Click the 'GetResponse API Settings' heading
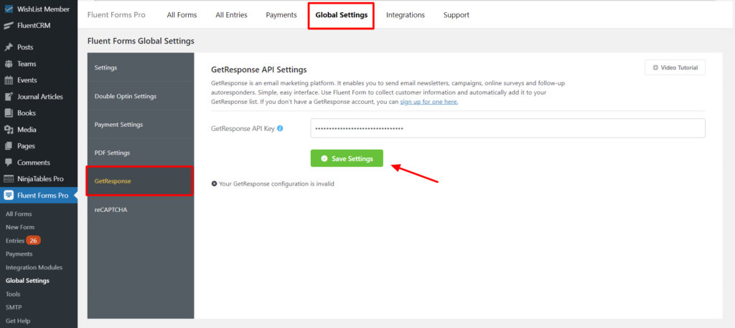 258,69
